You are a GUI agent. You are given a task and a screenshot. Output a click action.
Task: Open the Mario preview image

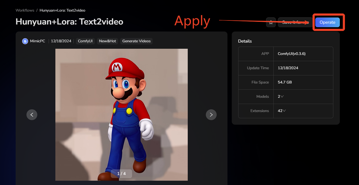122,115
